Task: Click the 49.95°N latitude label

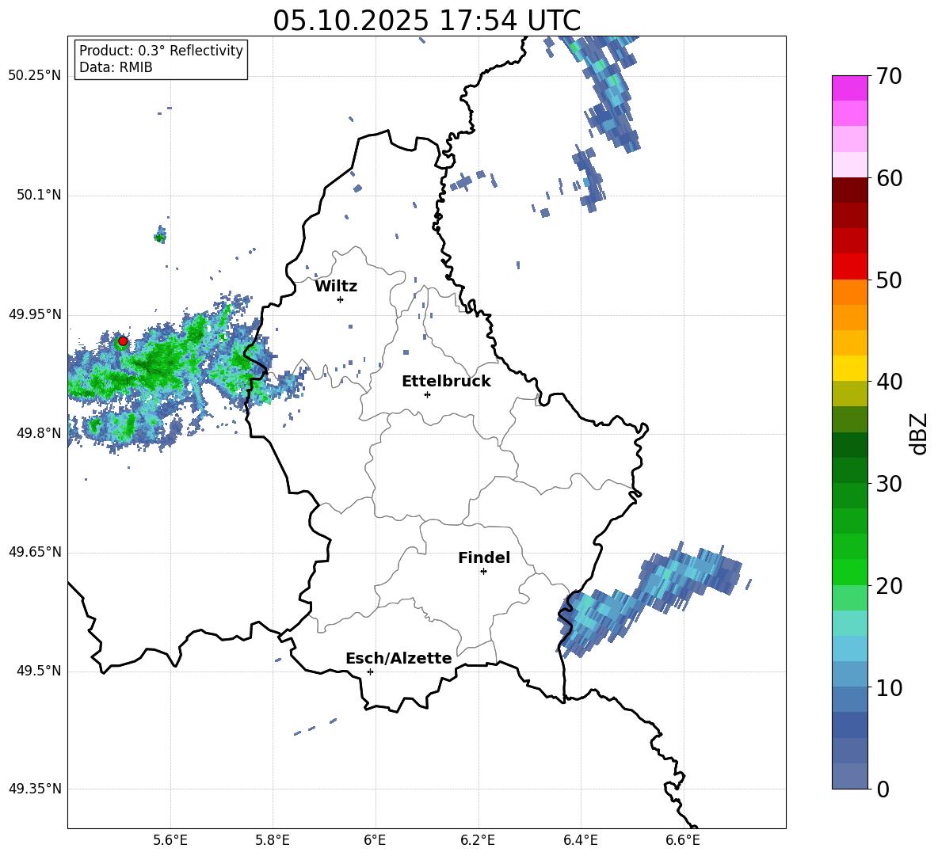Action: (x=35, y=314)
